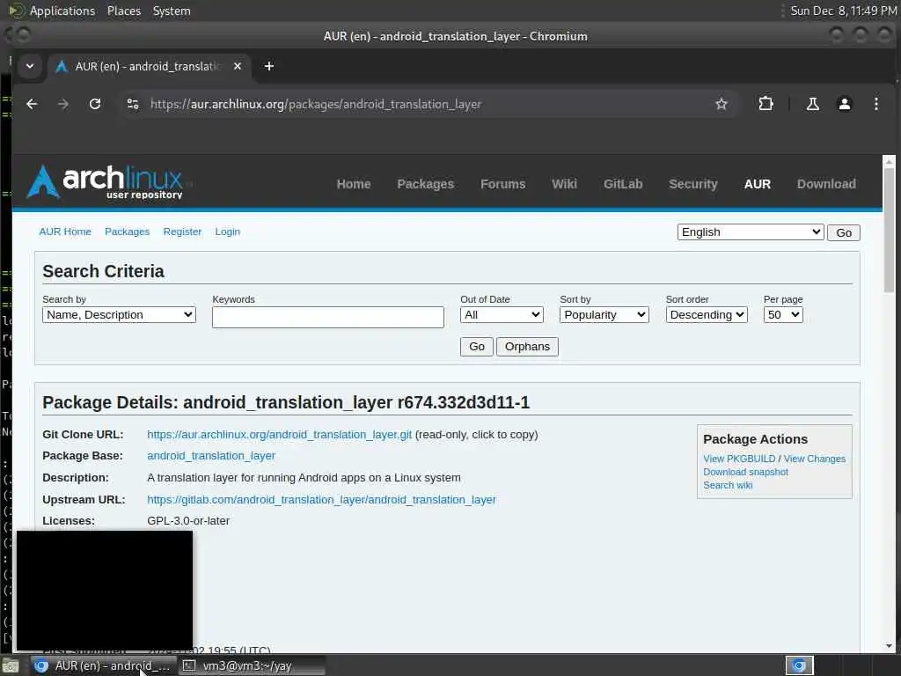Click the Packages sub-navigation link

pos(127,231)
